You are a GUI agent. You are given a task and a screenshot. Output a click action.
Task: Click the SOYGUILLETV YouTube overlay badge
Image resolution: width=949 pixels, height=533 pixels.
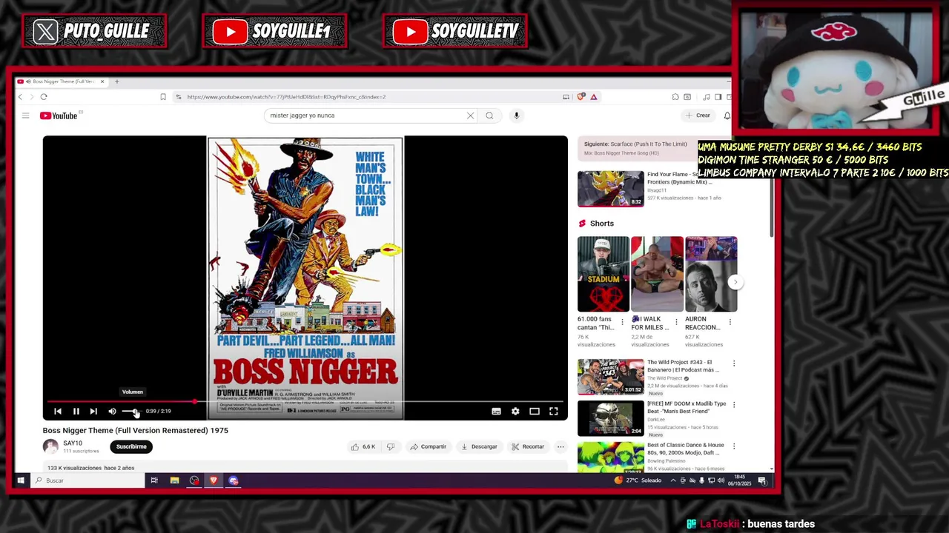(x=455, y=31)
